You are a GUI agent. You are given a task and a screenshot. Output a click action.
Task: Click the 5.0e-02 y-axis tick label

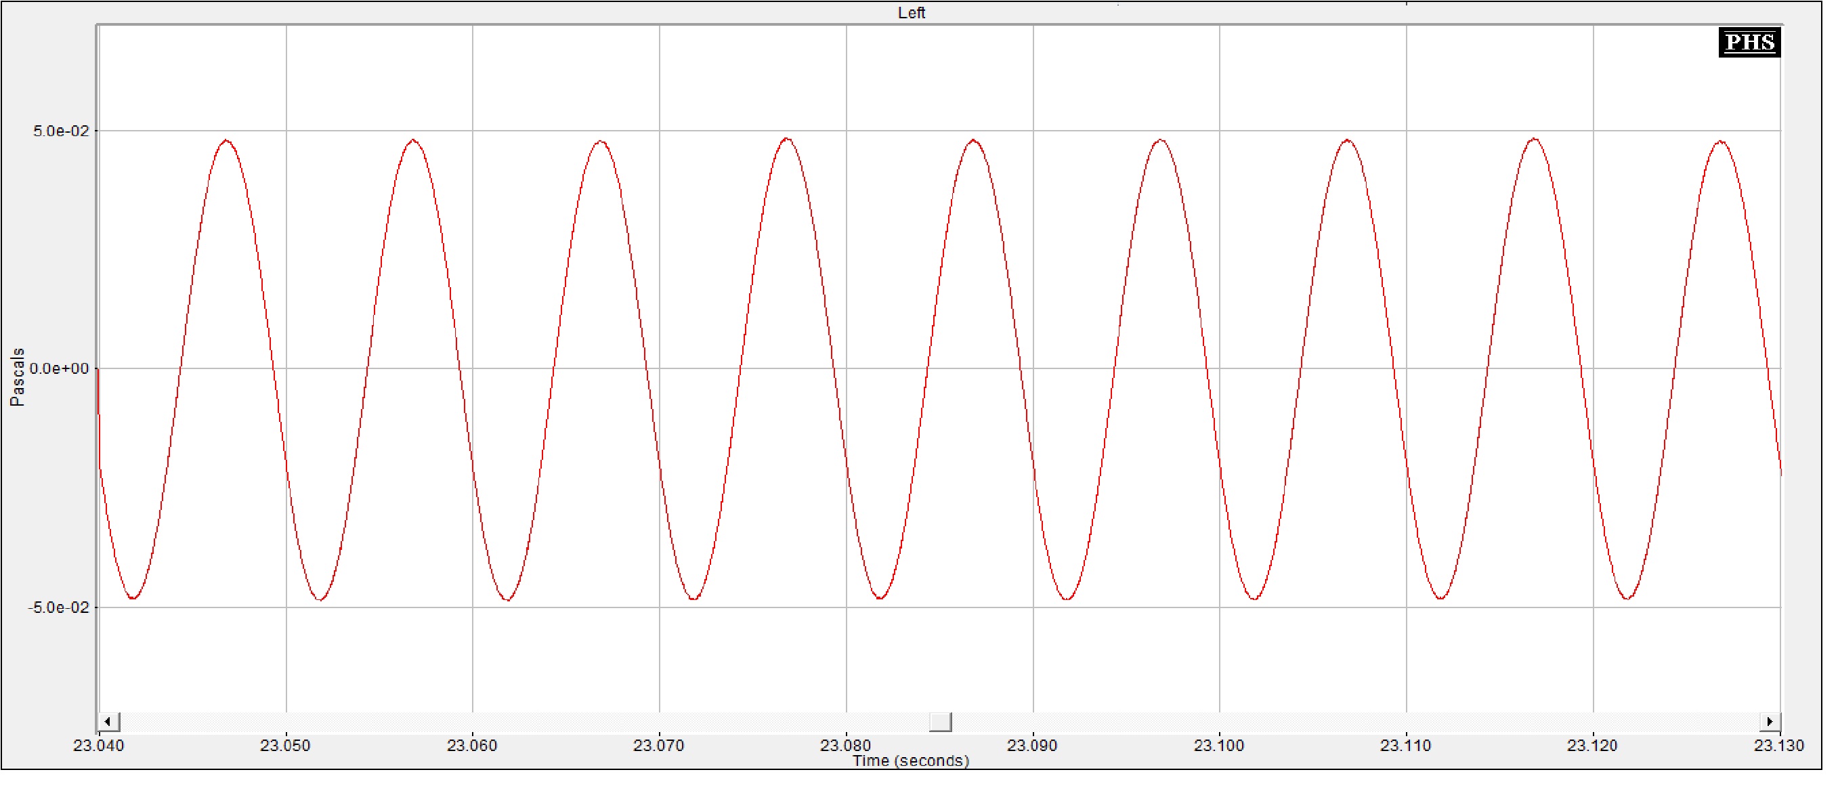tap(62, 132)
